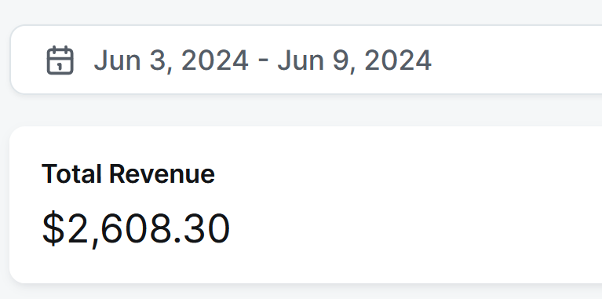Select the start date Jun 3, 2024
Viewport: 602px width, 299px height.
pyautogui.click(x=171, y=60)
